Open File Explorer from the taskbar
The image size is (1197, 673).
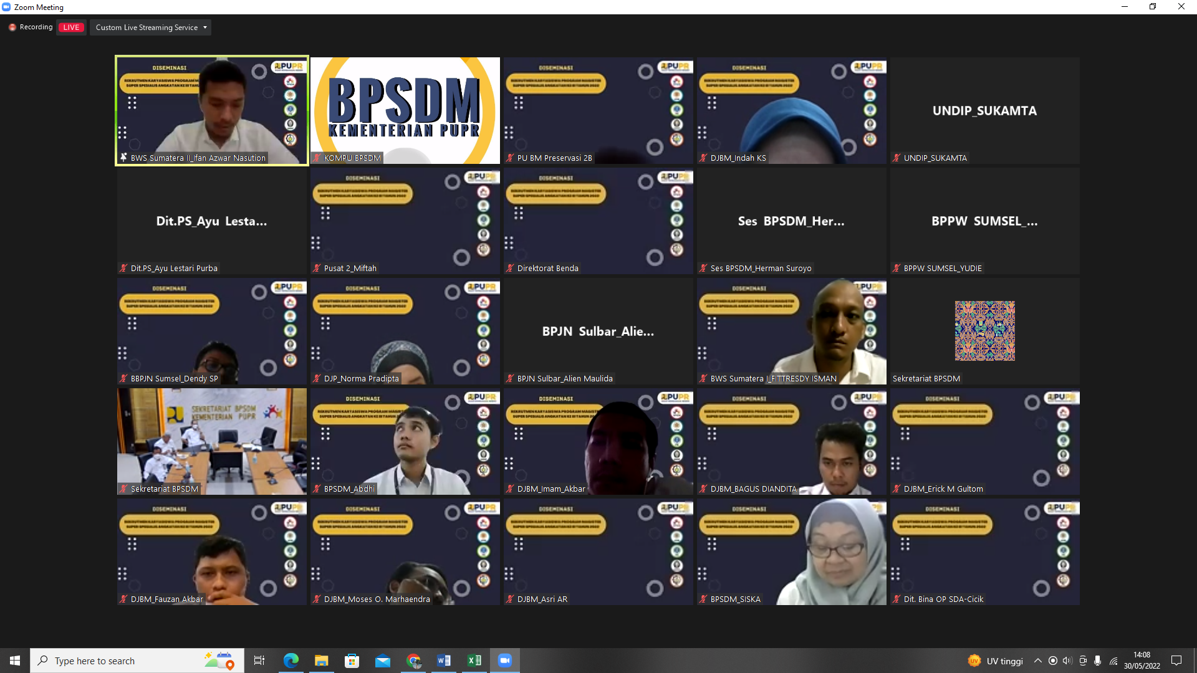322,661
